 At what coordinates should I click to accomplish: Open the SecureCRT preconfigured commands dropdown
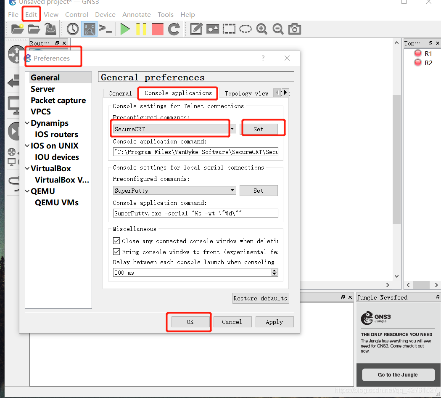232,129
